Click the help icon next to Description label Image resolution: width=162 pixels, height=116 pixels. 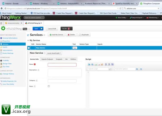tap(38, 70)
